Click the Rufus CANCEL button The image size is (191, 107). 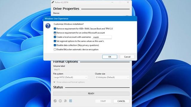[121, 101]
